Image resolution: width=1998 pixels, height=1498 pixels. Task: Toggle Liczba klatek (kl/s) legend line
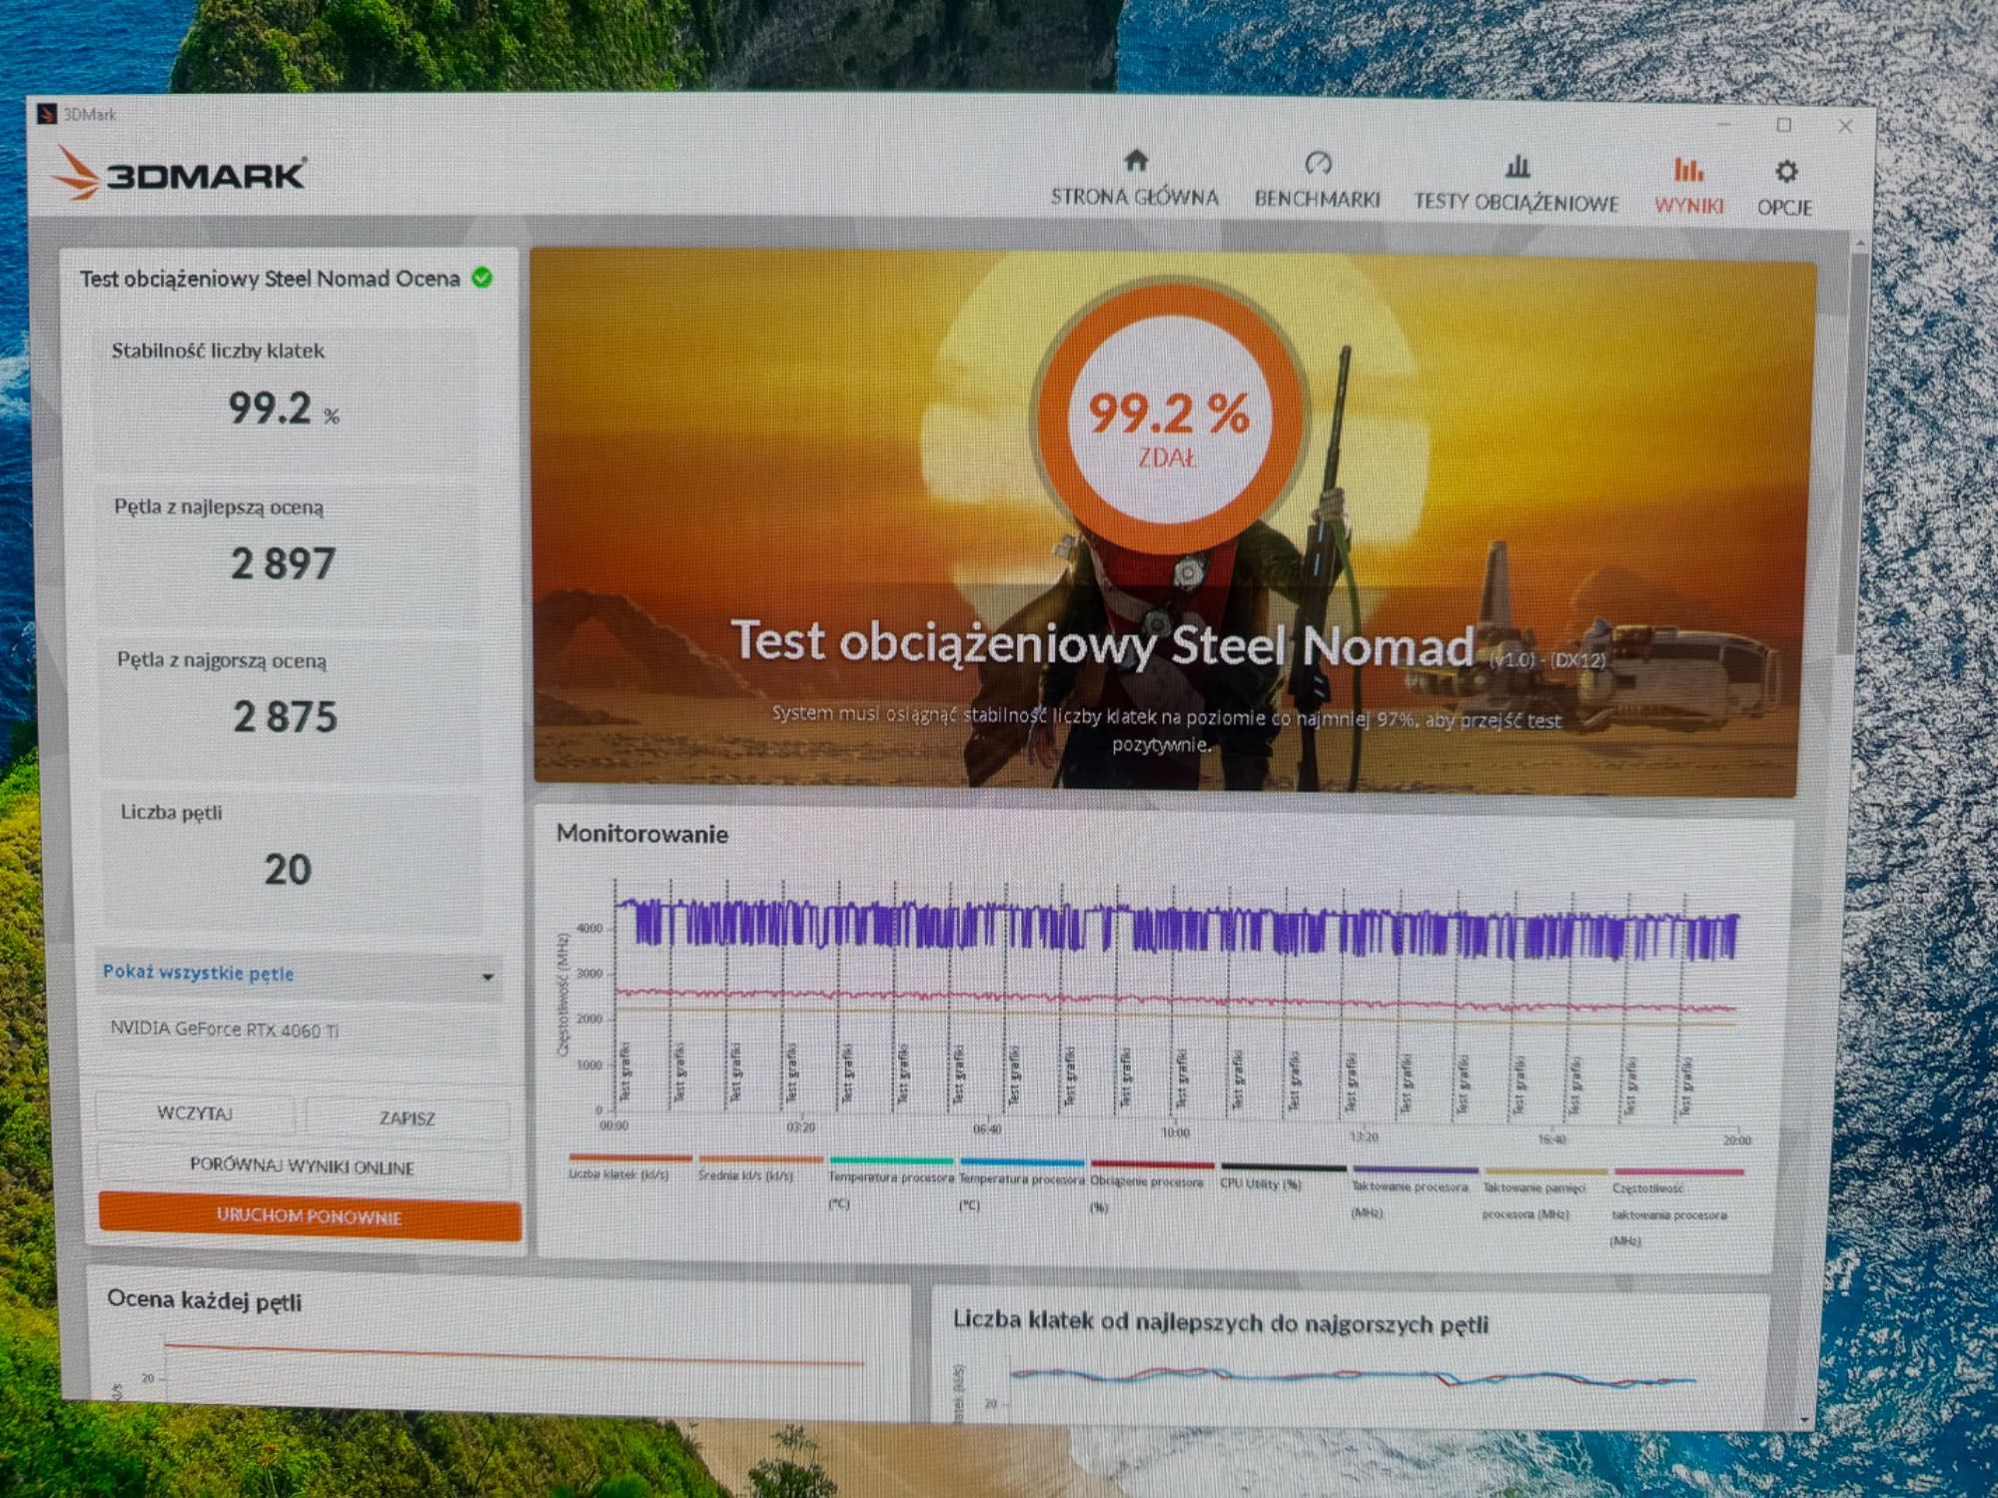point(628,1166)
